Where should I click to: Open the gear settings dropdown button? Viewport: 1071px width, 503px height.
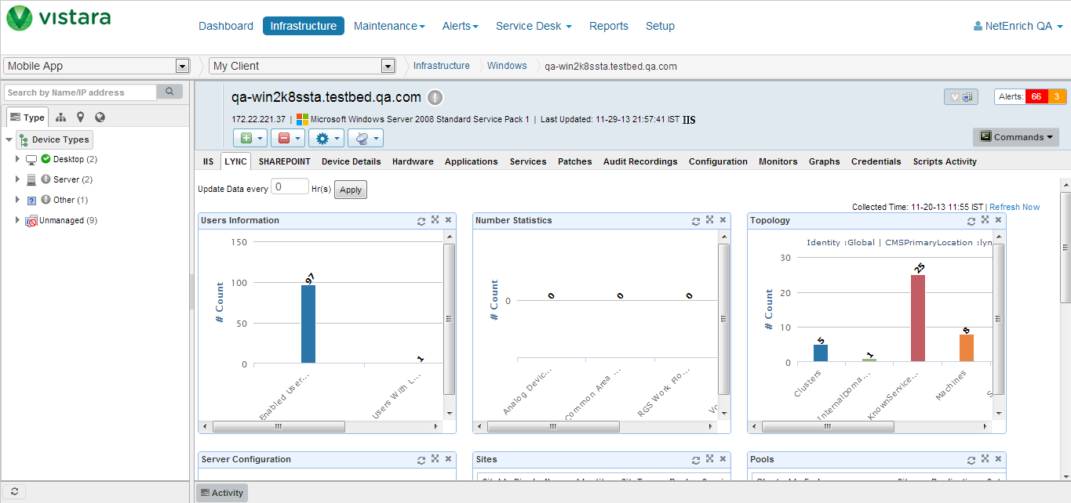[326, 138]
